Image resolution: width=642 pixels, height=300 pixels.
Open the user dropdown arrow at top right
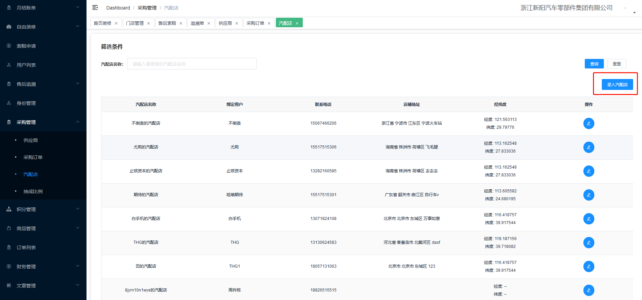[x=634, y=13]
